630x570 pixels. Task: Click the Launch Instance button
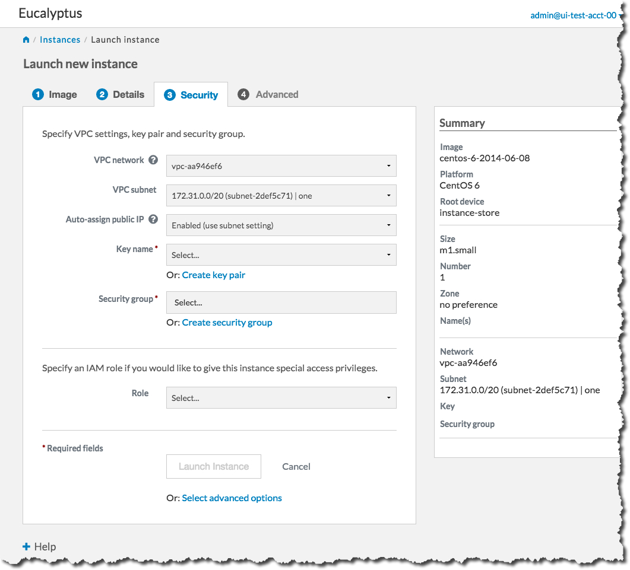click(214, 466)
